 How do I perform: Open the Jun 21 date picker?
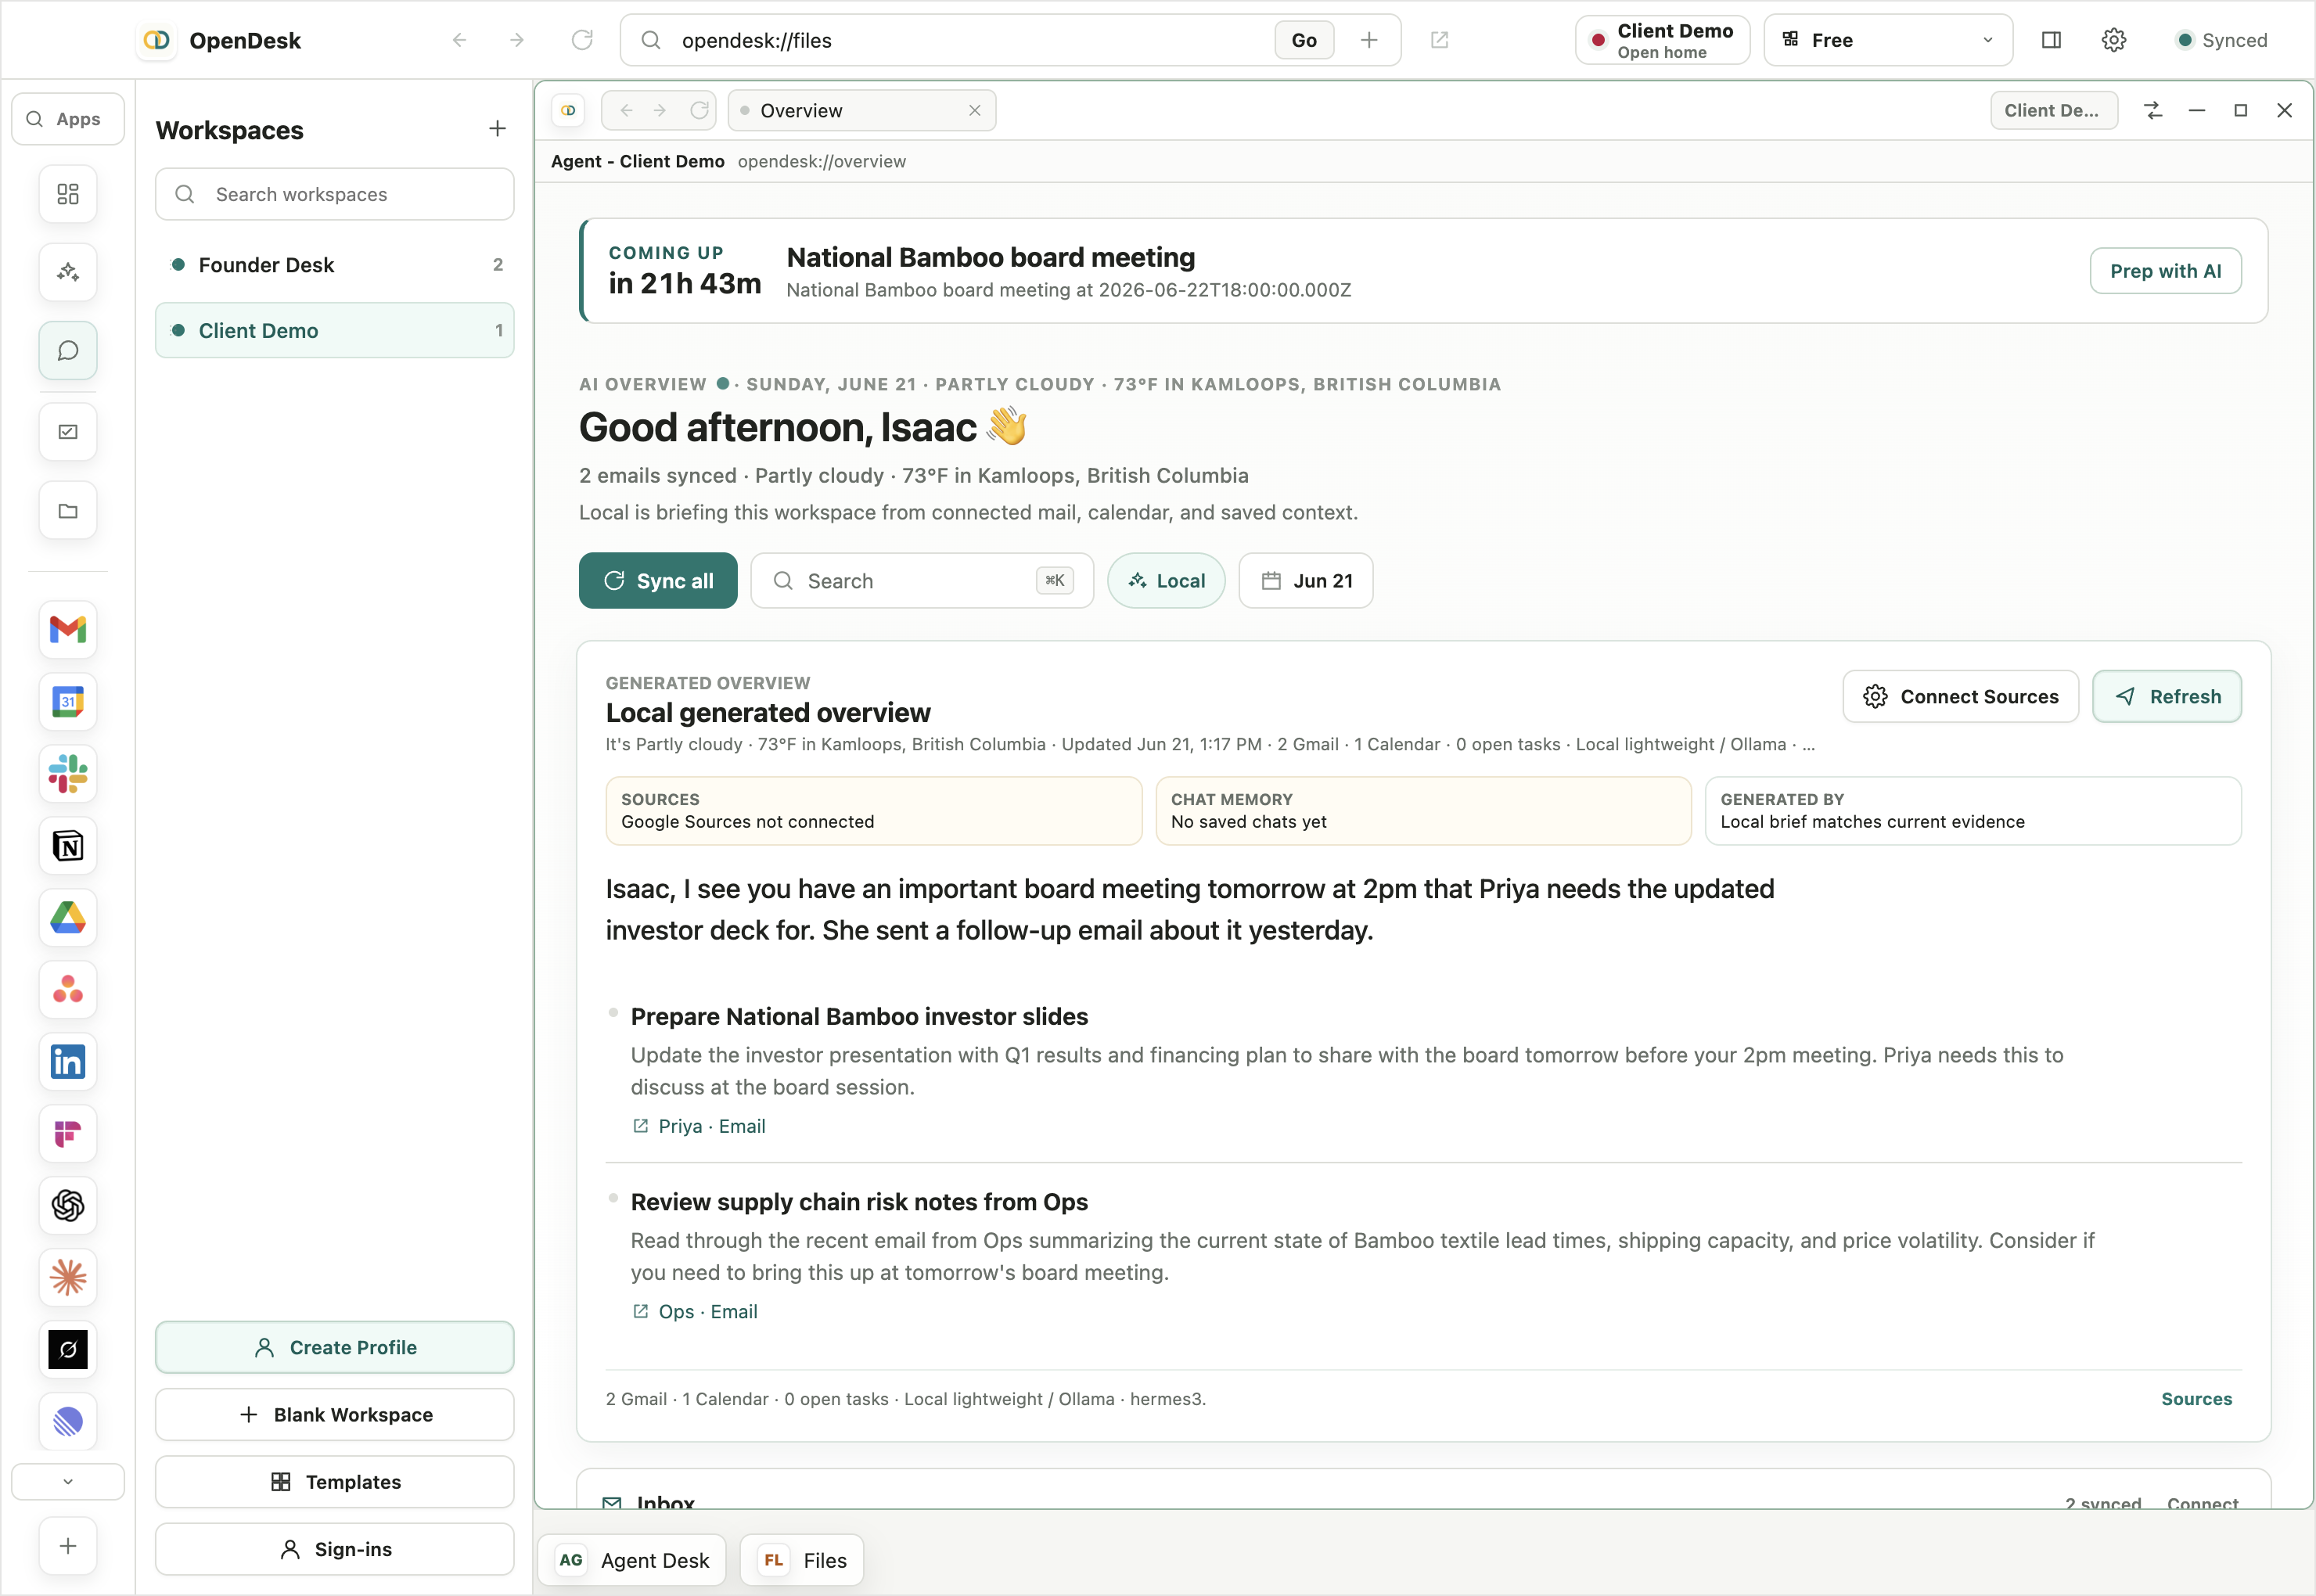tap(1306, 581)
